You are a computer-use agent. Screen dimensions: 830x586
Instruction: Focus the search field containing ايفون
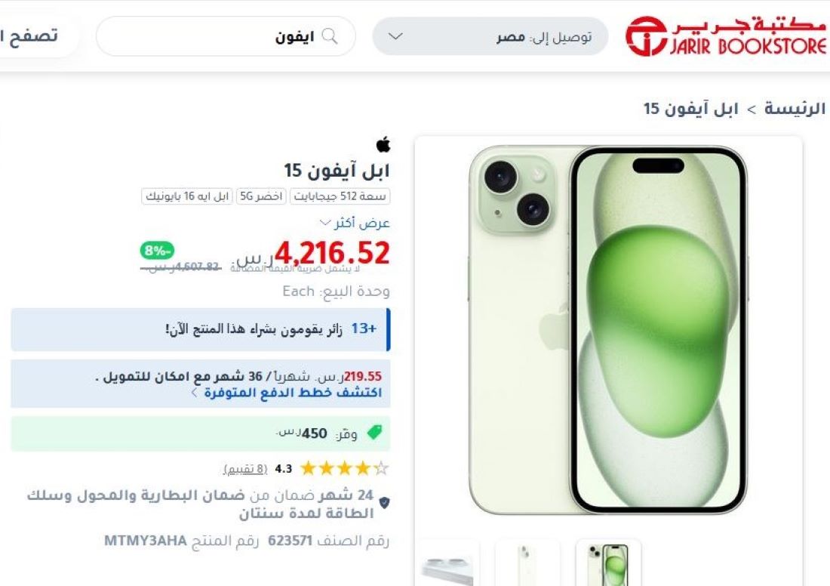[226, 36]
